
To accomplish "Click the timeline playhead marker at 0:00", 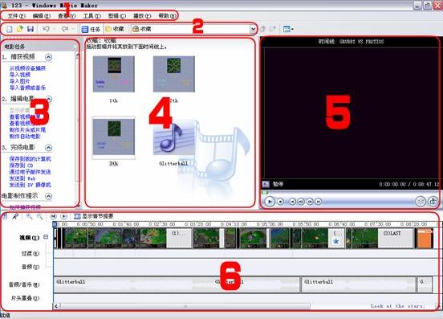I will pyautogui.click(x=55, y=224).
